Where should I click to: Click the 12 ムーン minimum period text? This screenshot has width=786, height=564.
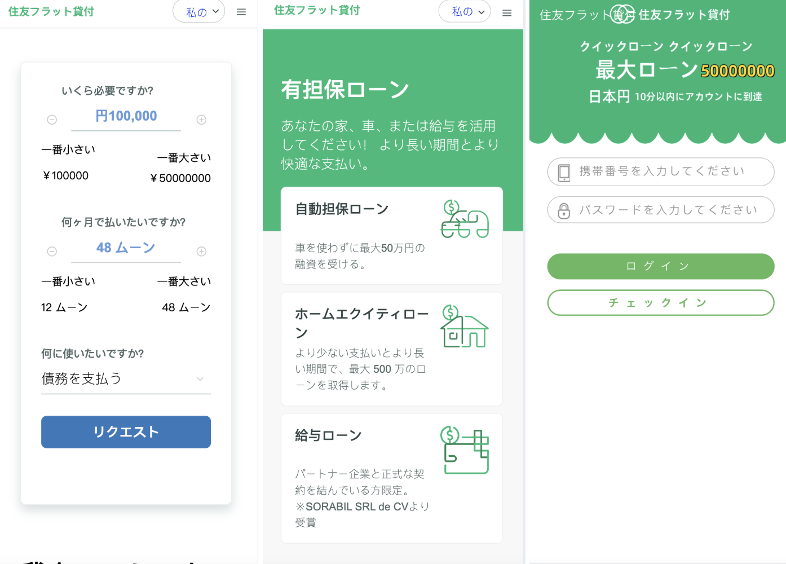(64, 307)
